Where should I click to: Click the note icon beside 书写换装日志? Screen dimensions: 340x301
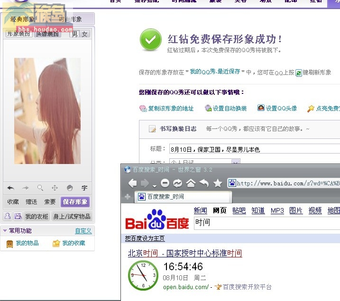tap(152, 129)
